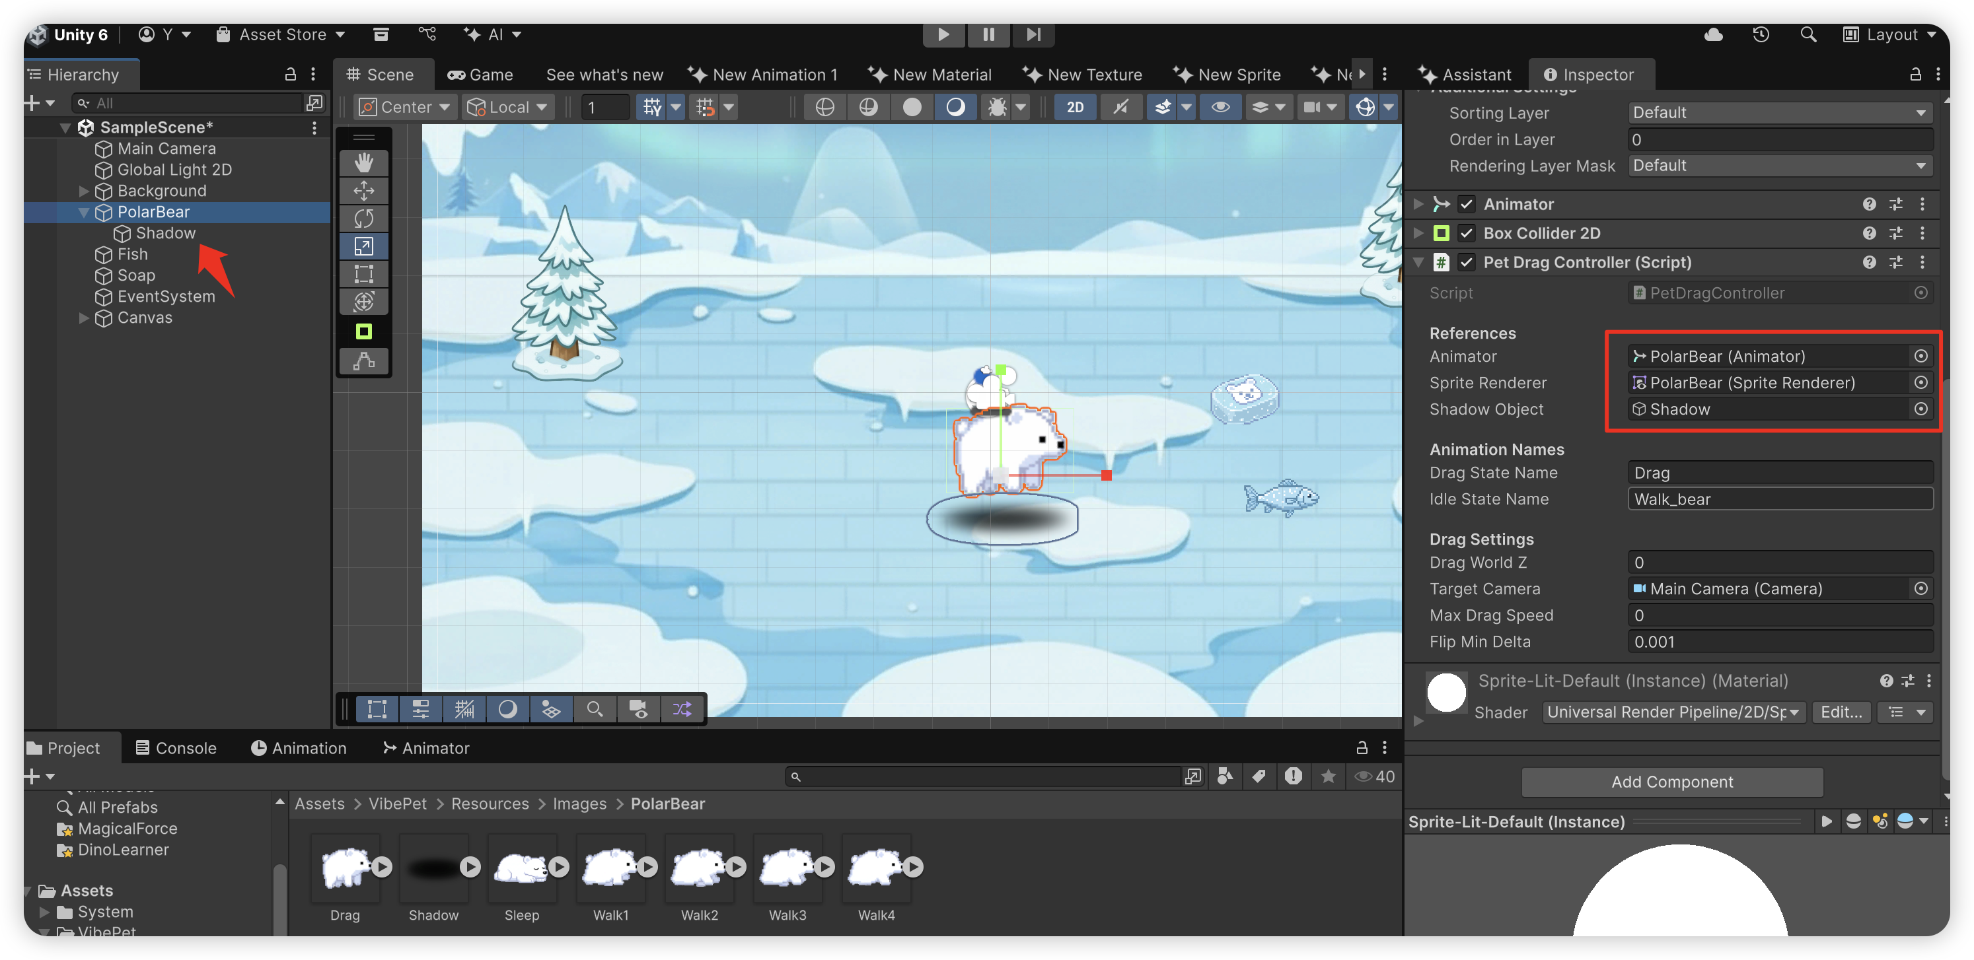Open the New Material tab
Image resolution: width=1974 pixels, height=960 pixels.
coord(930,74)
